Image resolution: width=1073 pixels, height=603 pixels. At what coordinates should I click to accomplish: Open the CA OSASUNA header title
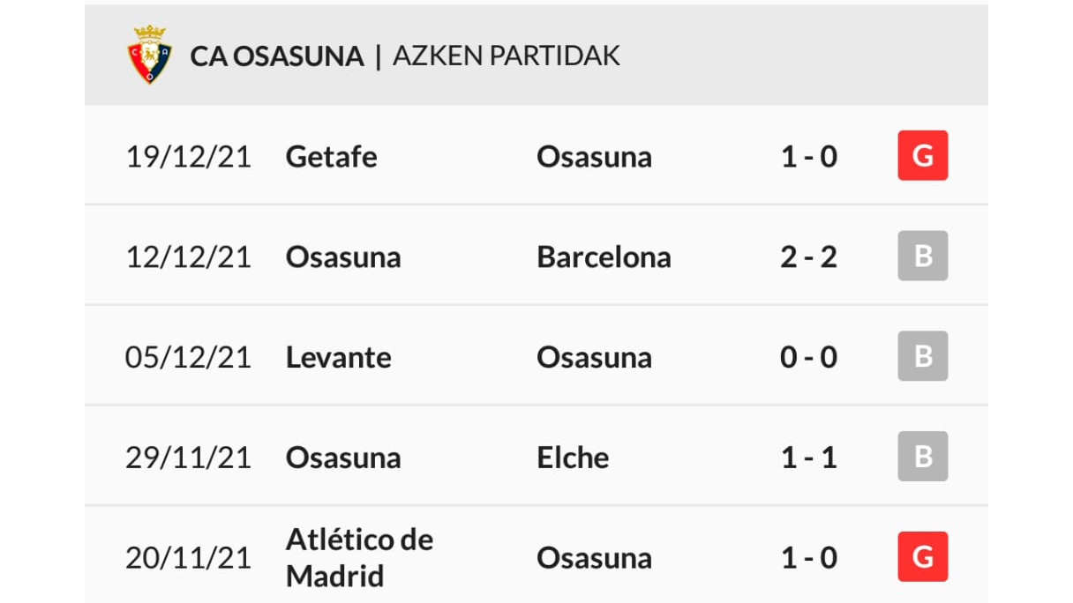pyautogui.click(x=277, y=56)
